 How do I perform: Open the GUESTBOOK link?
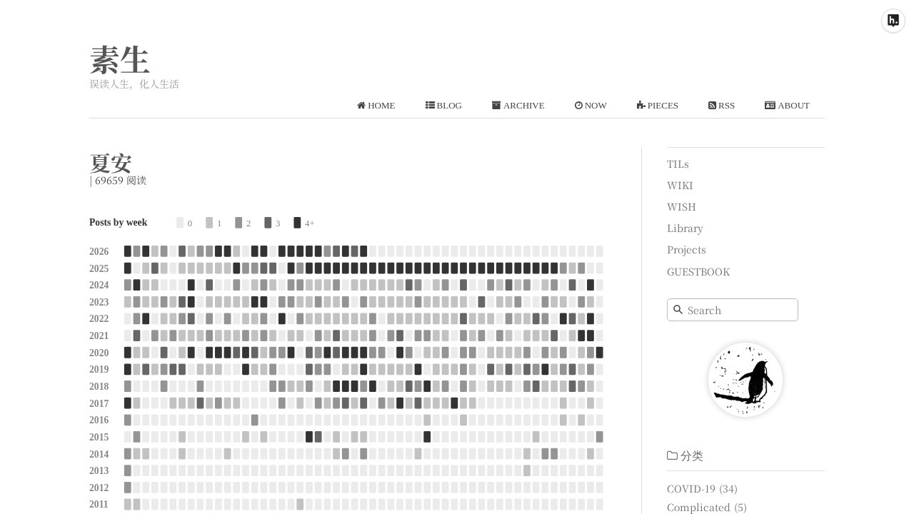click(698, 272)
